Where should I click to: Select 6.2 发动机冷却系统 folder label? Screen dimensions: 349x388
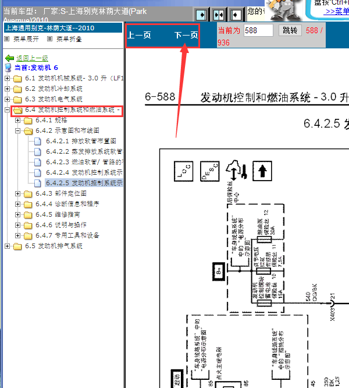(x=54, y=89)
